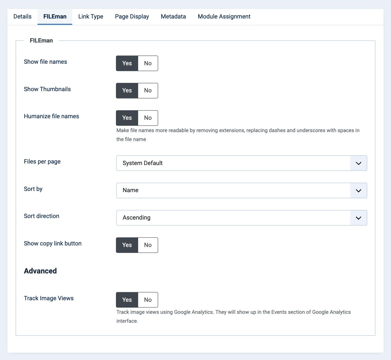Click the Sort direction chevron arrow
This screenshot has width=391, height=360.
pos(358,218)
